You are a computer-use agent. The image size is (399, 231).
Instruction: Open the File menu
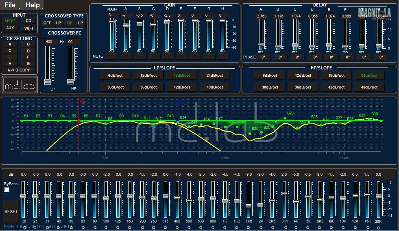[x=12, y=5]
